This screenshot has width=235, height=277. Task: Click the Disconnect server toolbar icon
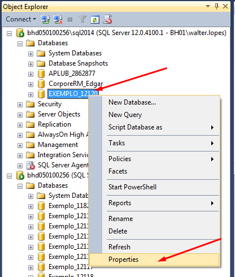[x=58, y=19]
